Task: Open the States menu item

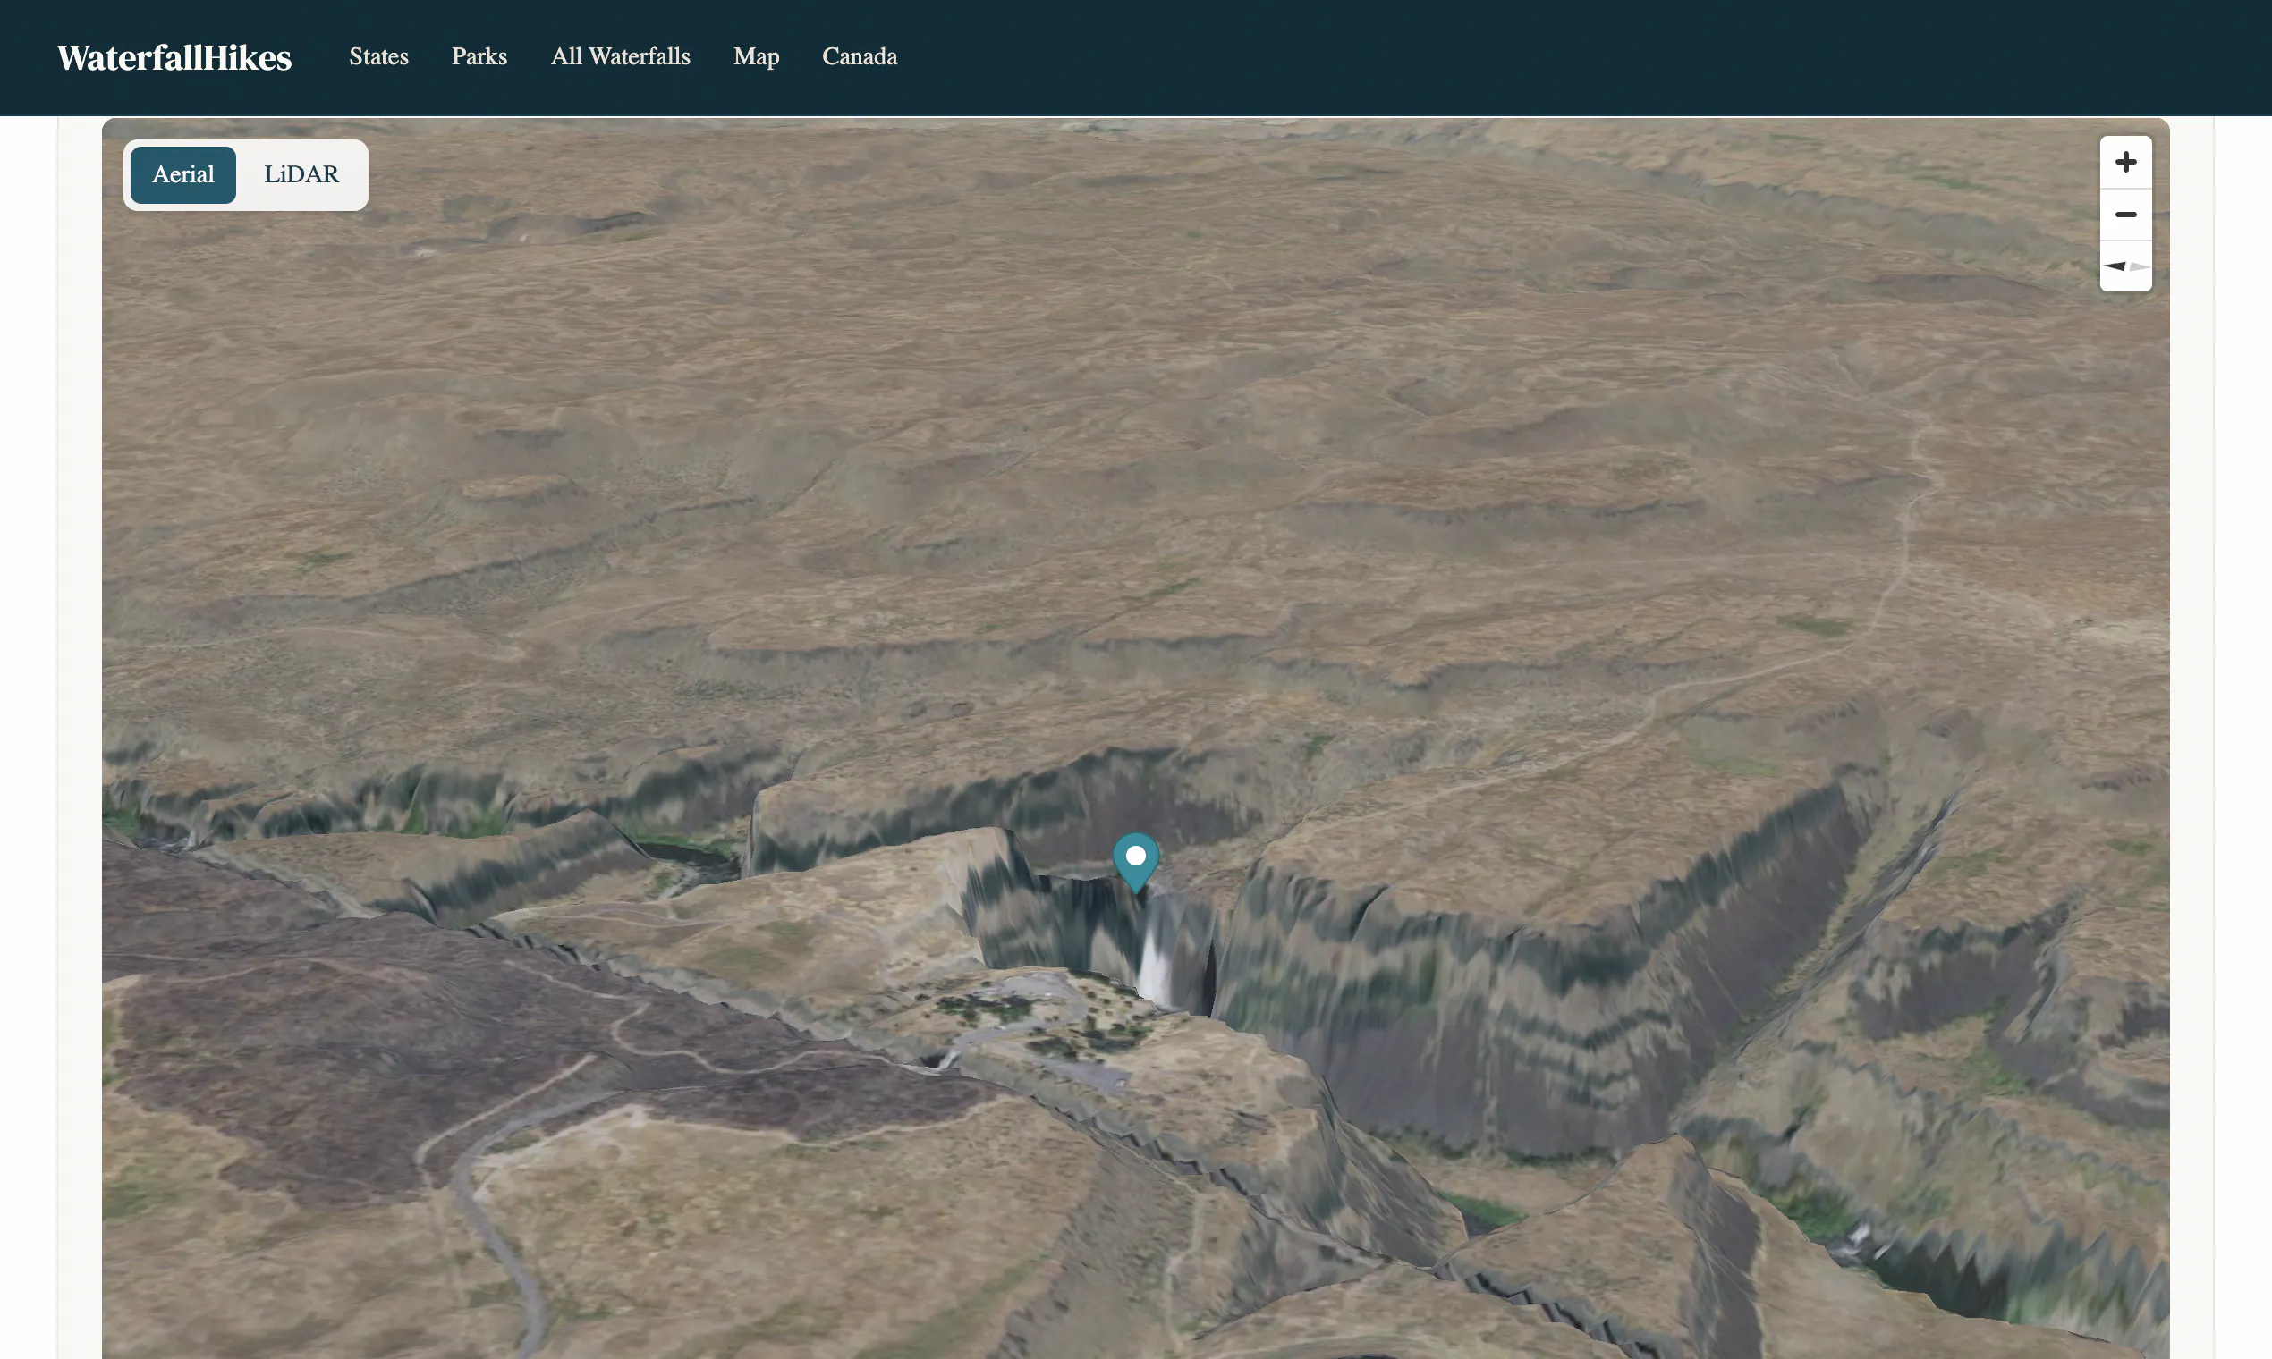Action: [x=378, y=57]
